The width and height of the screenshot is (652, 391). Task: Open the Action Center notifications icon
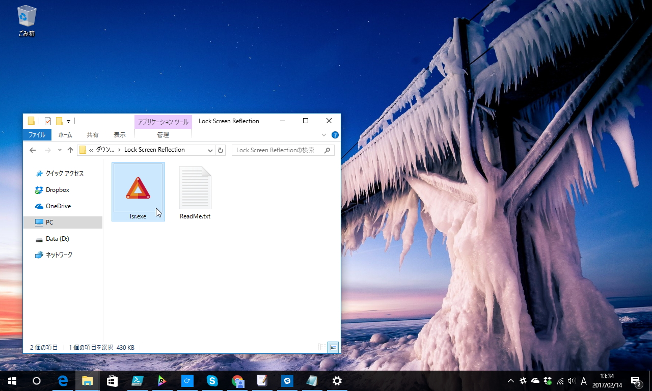click(636, 381)
